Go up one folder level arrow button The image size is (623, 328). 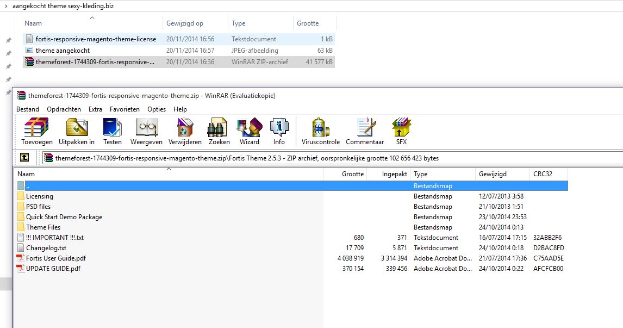(24, 158)
